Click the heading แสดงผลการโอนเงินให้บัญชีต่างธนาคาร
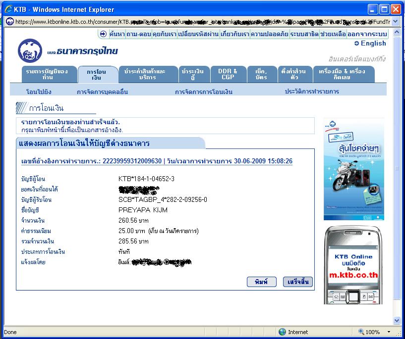 click(84, 143)
